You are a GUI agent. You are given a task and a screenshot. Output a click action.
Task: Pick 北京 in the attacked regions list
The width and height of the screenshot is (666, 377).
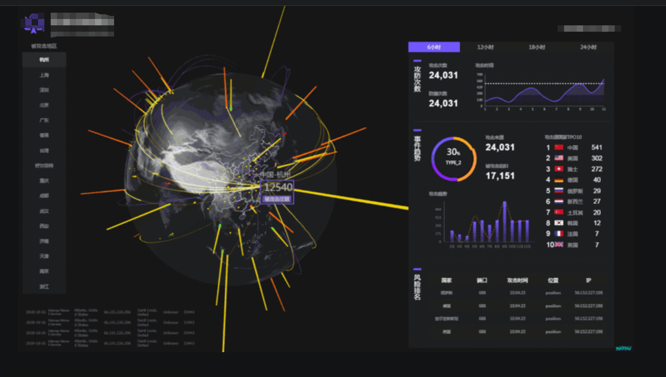pyautogui.click(x=44, y=105)
